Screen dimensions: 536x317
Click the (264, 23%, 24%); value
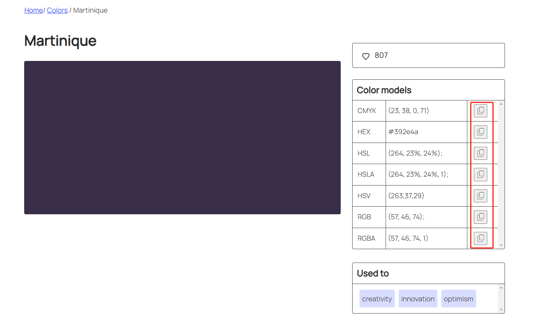point(416,153)
